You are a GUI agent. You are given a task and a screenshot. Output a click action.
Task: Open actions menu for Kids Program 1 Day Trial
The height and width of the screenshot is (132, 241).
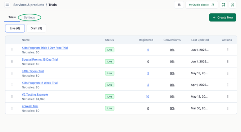click(x=228, y=50)
